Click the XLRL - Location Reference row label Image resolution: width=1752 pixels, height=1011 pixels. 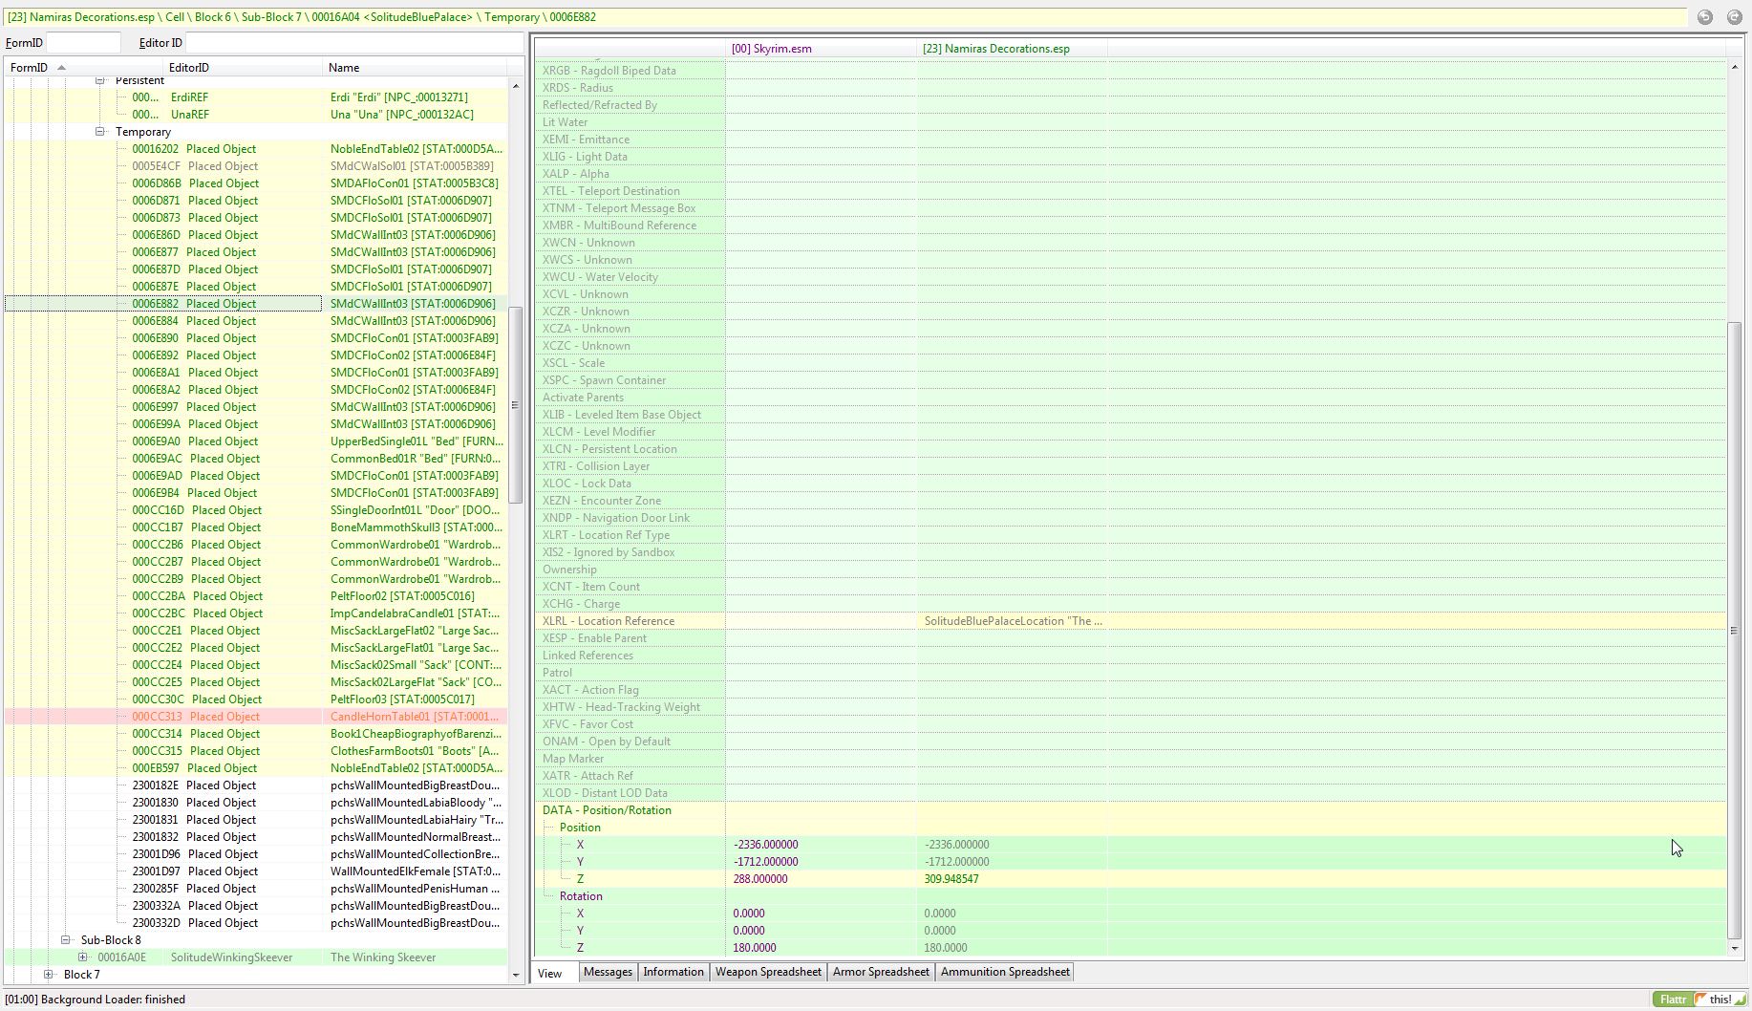[609, 621]
